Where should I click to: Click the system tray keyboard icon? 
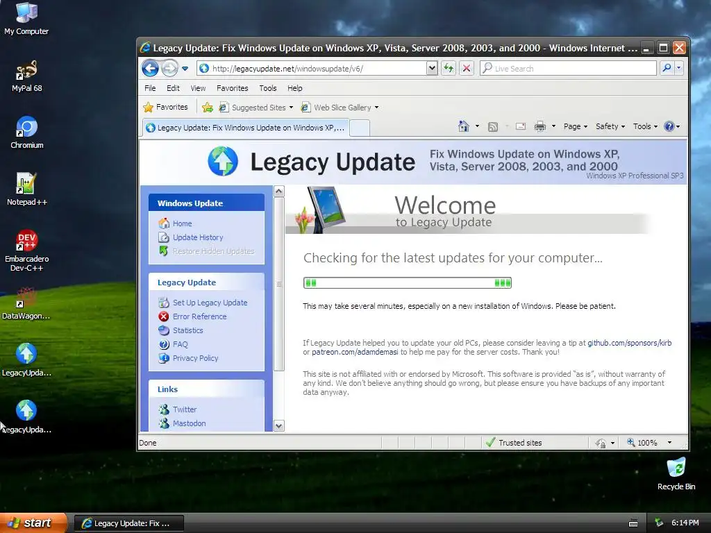coord(633,523)
